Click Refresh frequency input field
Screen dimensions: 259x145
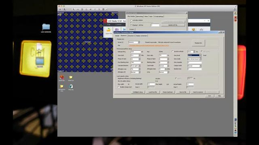click(x=136, y=52)
